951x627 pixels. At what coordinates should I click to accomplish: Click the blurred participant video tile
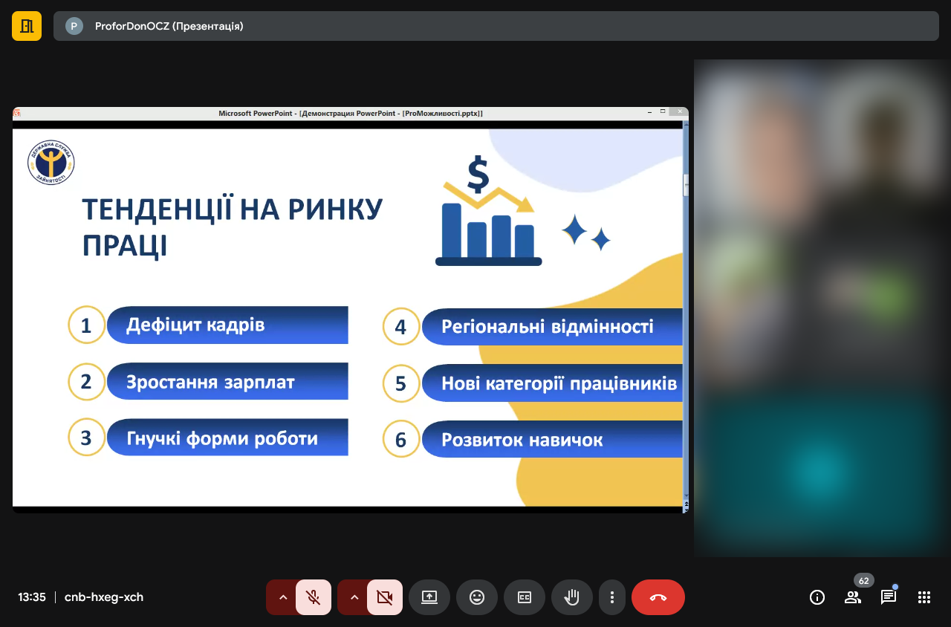coord(822,308)
